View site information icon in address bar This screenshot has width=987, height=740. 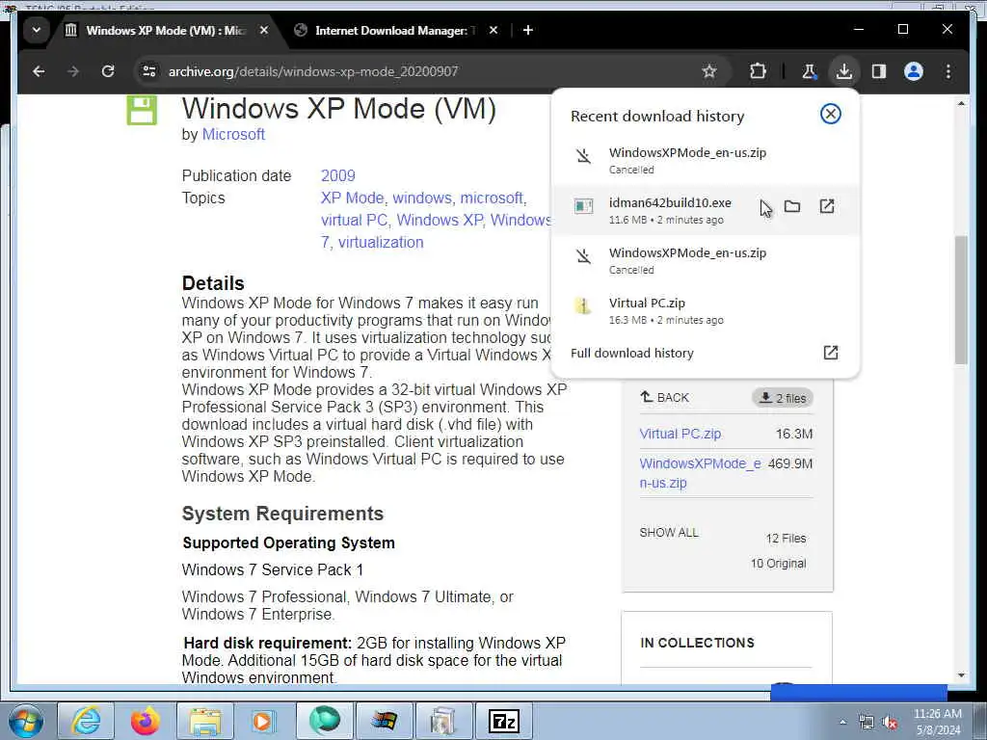coord(149,71)
